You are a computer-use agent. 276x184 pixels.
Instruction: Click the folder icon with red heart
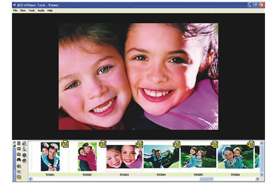coord(19,154)
